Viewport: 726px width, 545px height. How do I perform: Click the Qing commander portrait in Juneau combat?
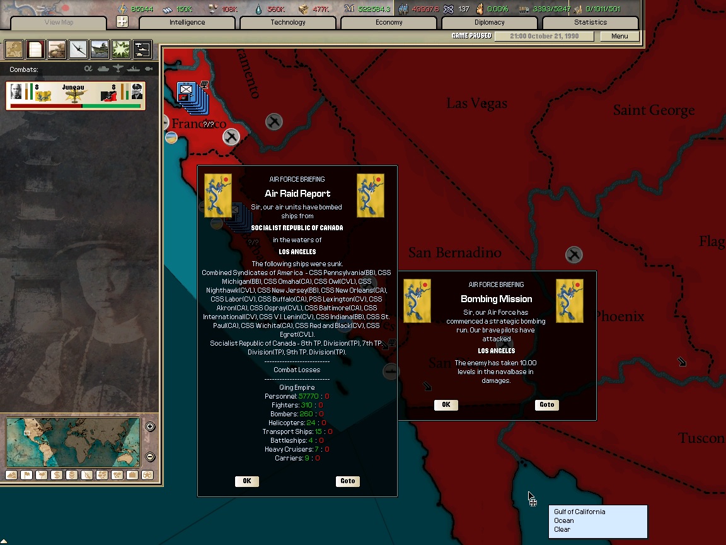click(16, 91)
